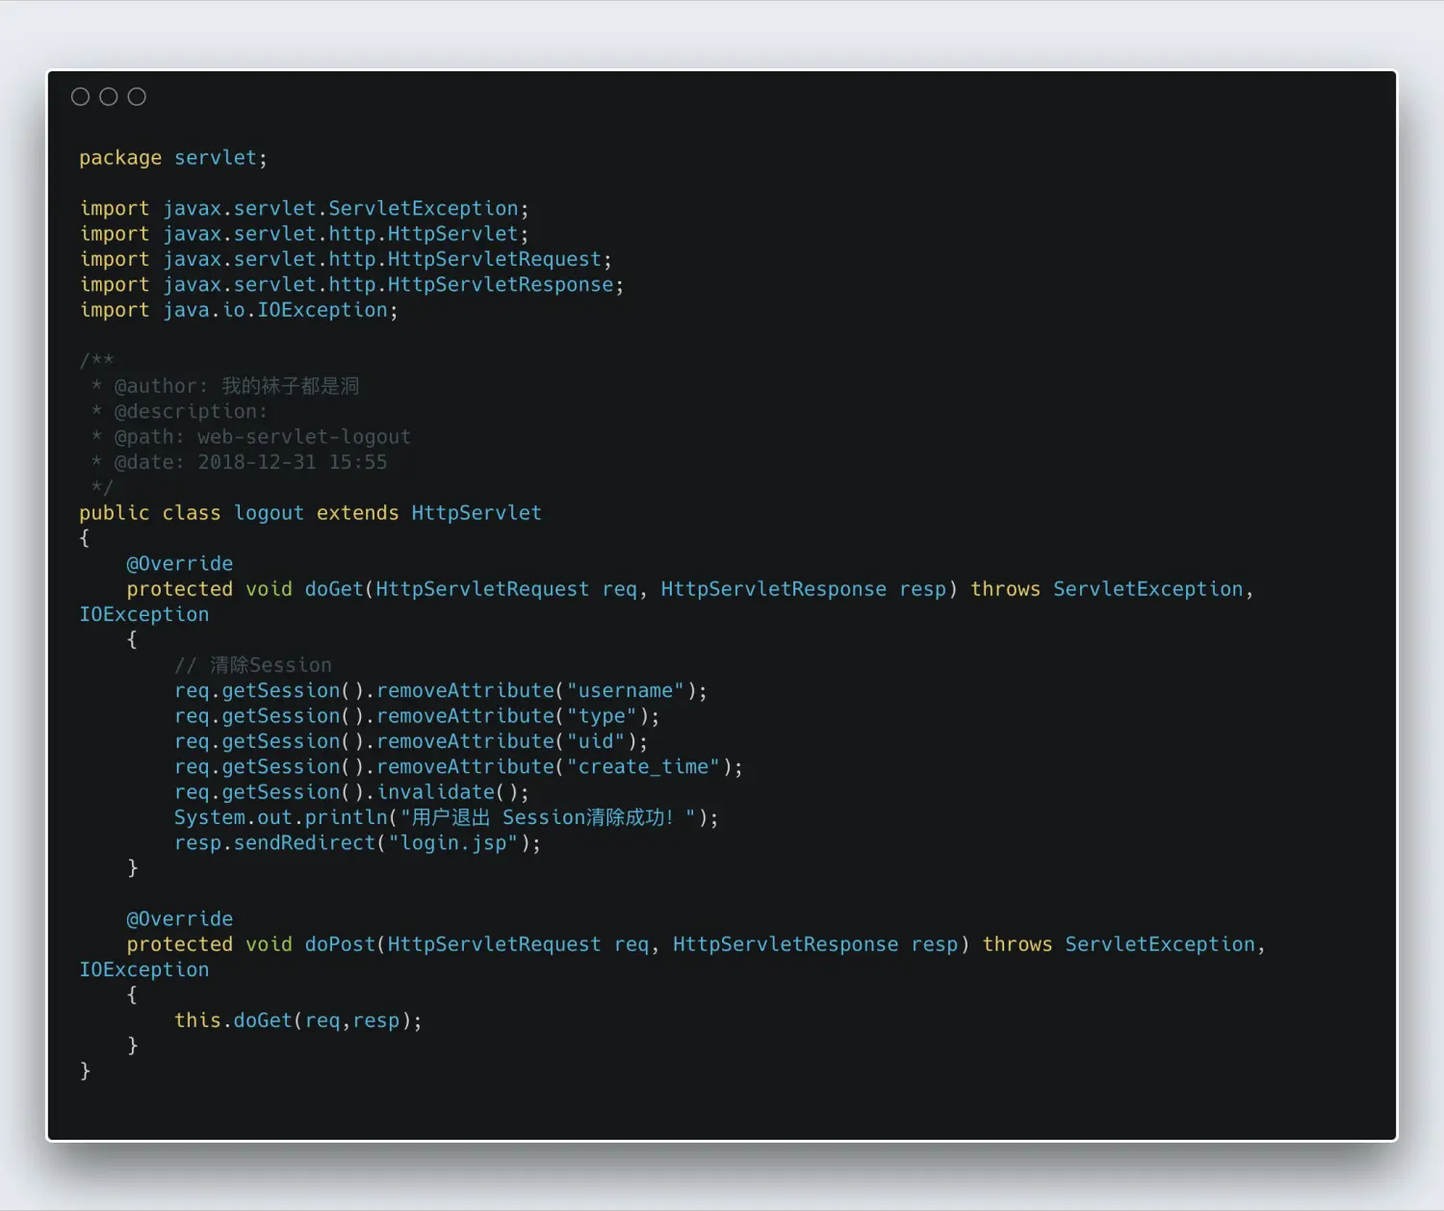
Task: Click the first window control circle
Action: pyautogui.click(x=81, y=96)
